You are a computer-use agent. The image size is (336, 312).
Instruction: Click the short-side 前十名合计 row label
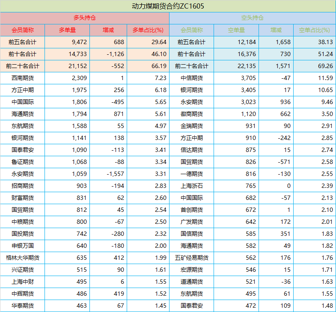pos(192,54)
